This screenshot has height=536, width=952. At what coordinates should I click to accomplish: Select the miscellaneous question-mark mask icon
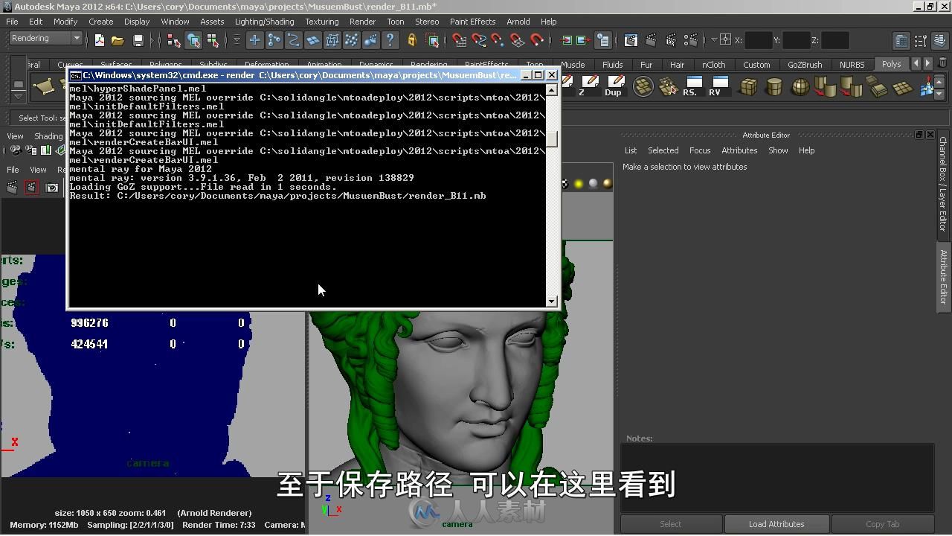point(390,40)
